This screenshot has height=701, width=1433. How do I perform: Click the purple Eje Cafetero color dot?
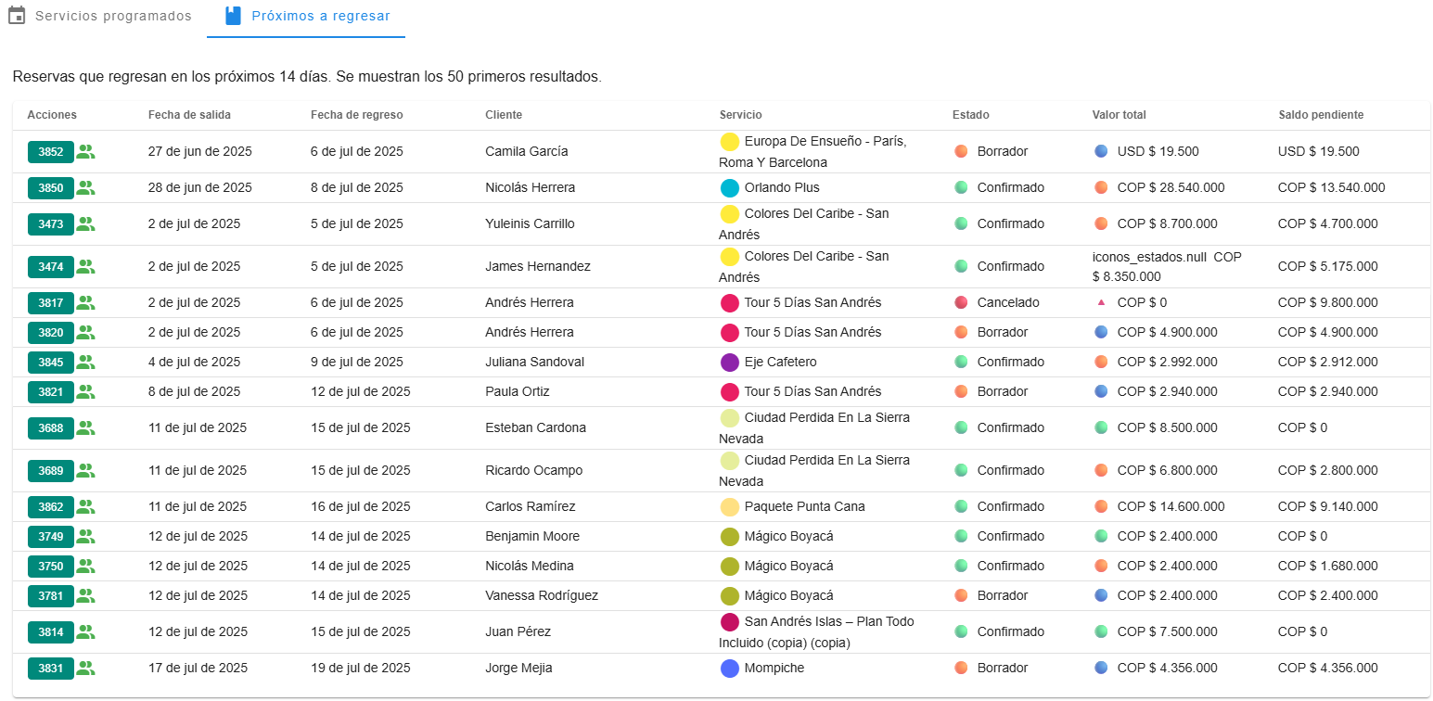point(730,362)
